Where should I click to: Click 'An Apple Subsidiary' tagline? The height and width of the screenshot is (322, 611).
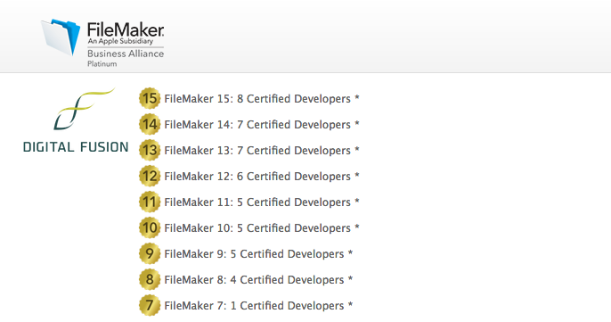coord(120,41)
